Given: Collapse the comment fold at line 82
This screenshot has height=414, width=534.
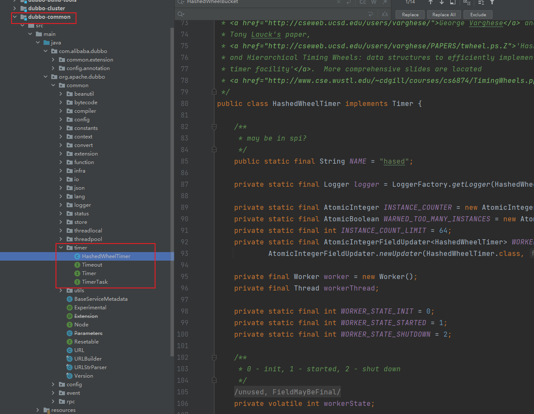Looking at the screenshot, I should point(214,126).
